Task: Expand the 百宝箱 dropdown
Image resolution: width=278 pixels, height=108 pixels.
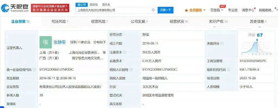Action: 217,10
